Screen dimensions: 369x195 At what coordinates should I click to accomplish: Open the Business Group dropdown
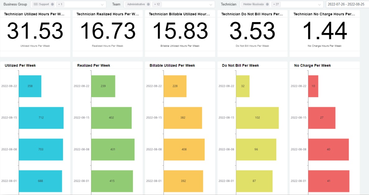[x=103, y=4]
